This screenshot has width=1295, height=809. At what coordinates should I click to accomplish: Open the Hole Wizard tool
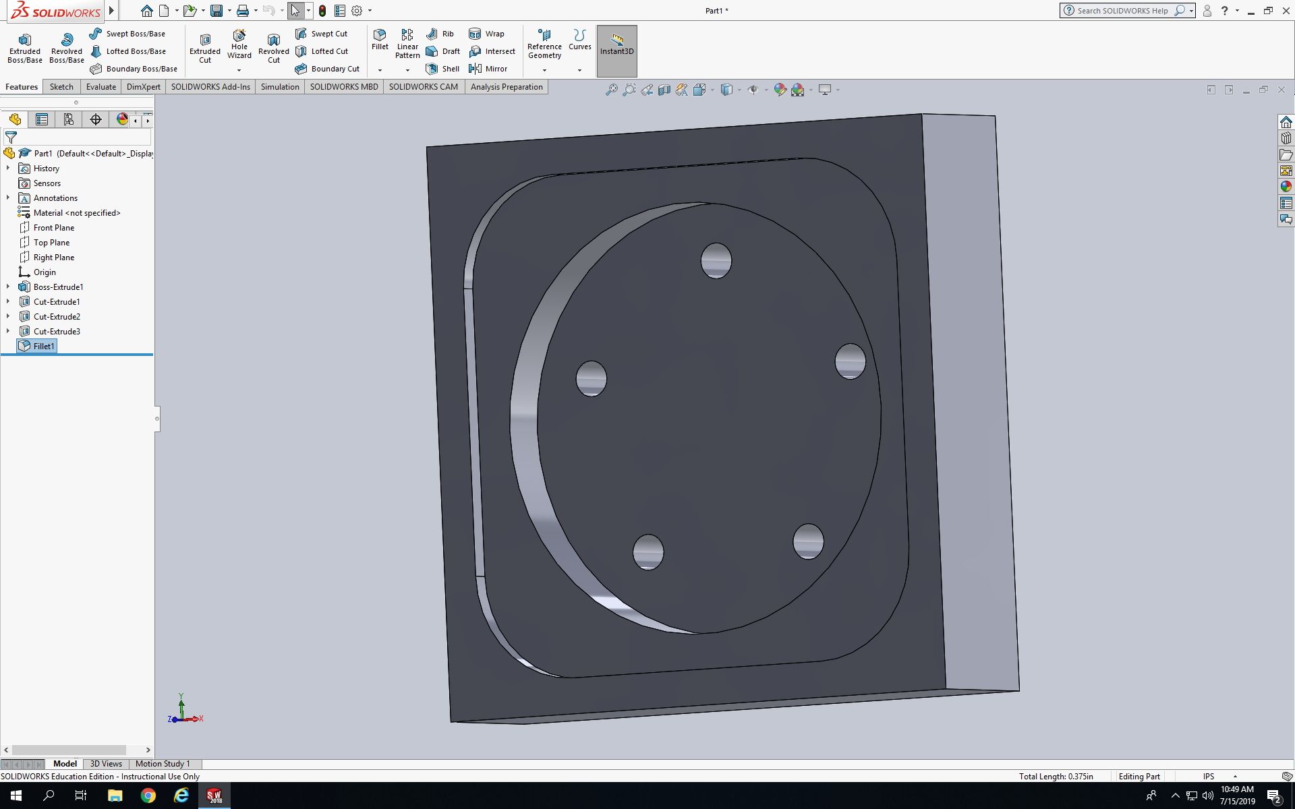pyautogui.click(x=239, y=43)
